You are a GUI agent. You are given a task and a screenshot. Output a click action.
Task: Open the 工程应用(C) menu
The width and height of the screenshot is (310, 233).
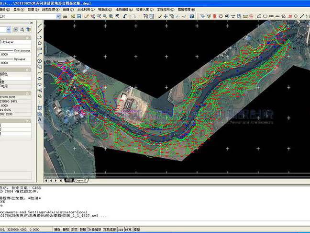(x=166, y=9)
